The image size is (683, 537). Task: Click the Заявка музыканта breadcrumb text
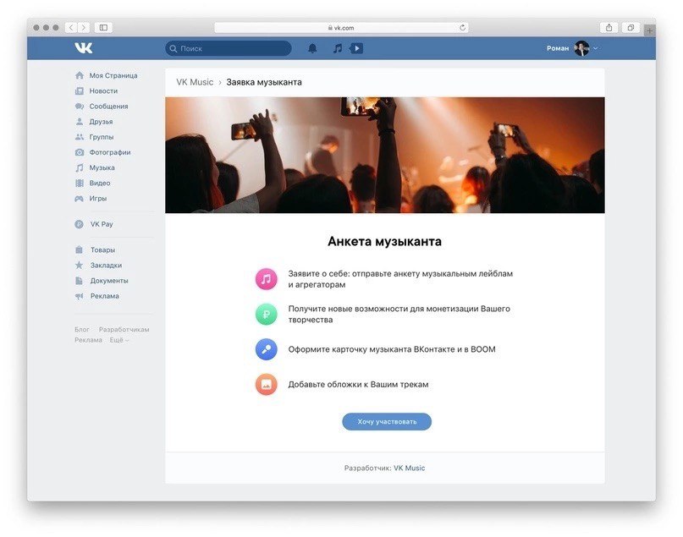(264, 82)
